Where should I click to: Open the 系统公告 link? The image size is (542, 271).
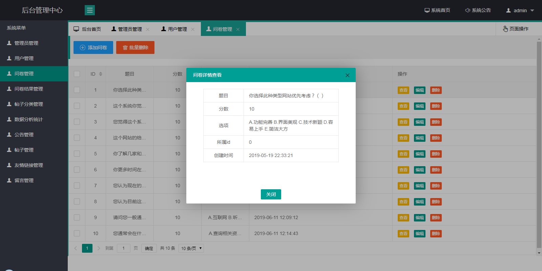point(478,11)
